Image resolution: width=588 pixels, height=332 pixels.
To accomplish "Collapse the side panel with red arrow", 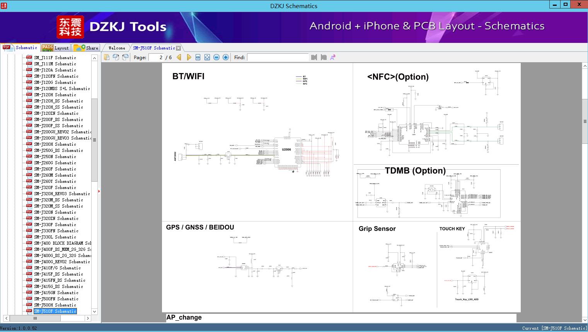I will point(99,191).
